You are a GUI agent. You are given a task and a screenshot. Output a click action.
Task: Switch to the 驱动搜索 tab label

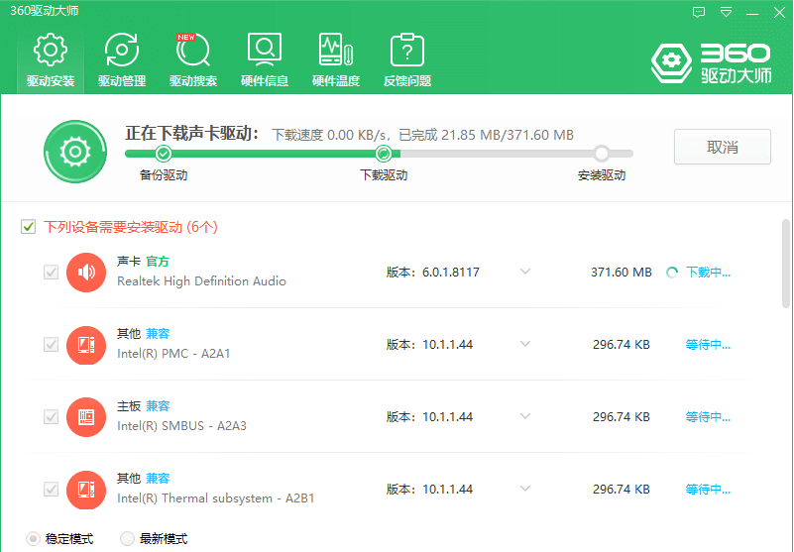[193, 81]
